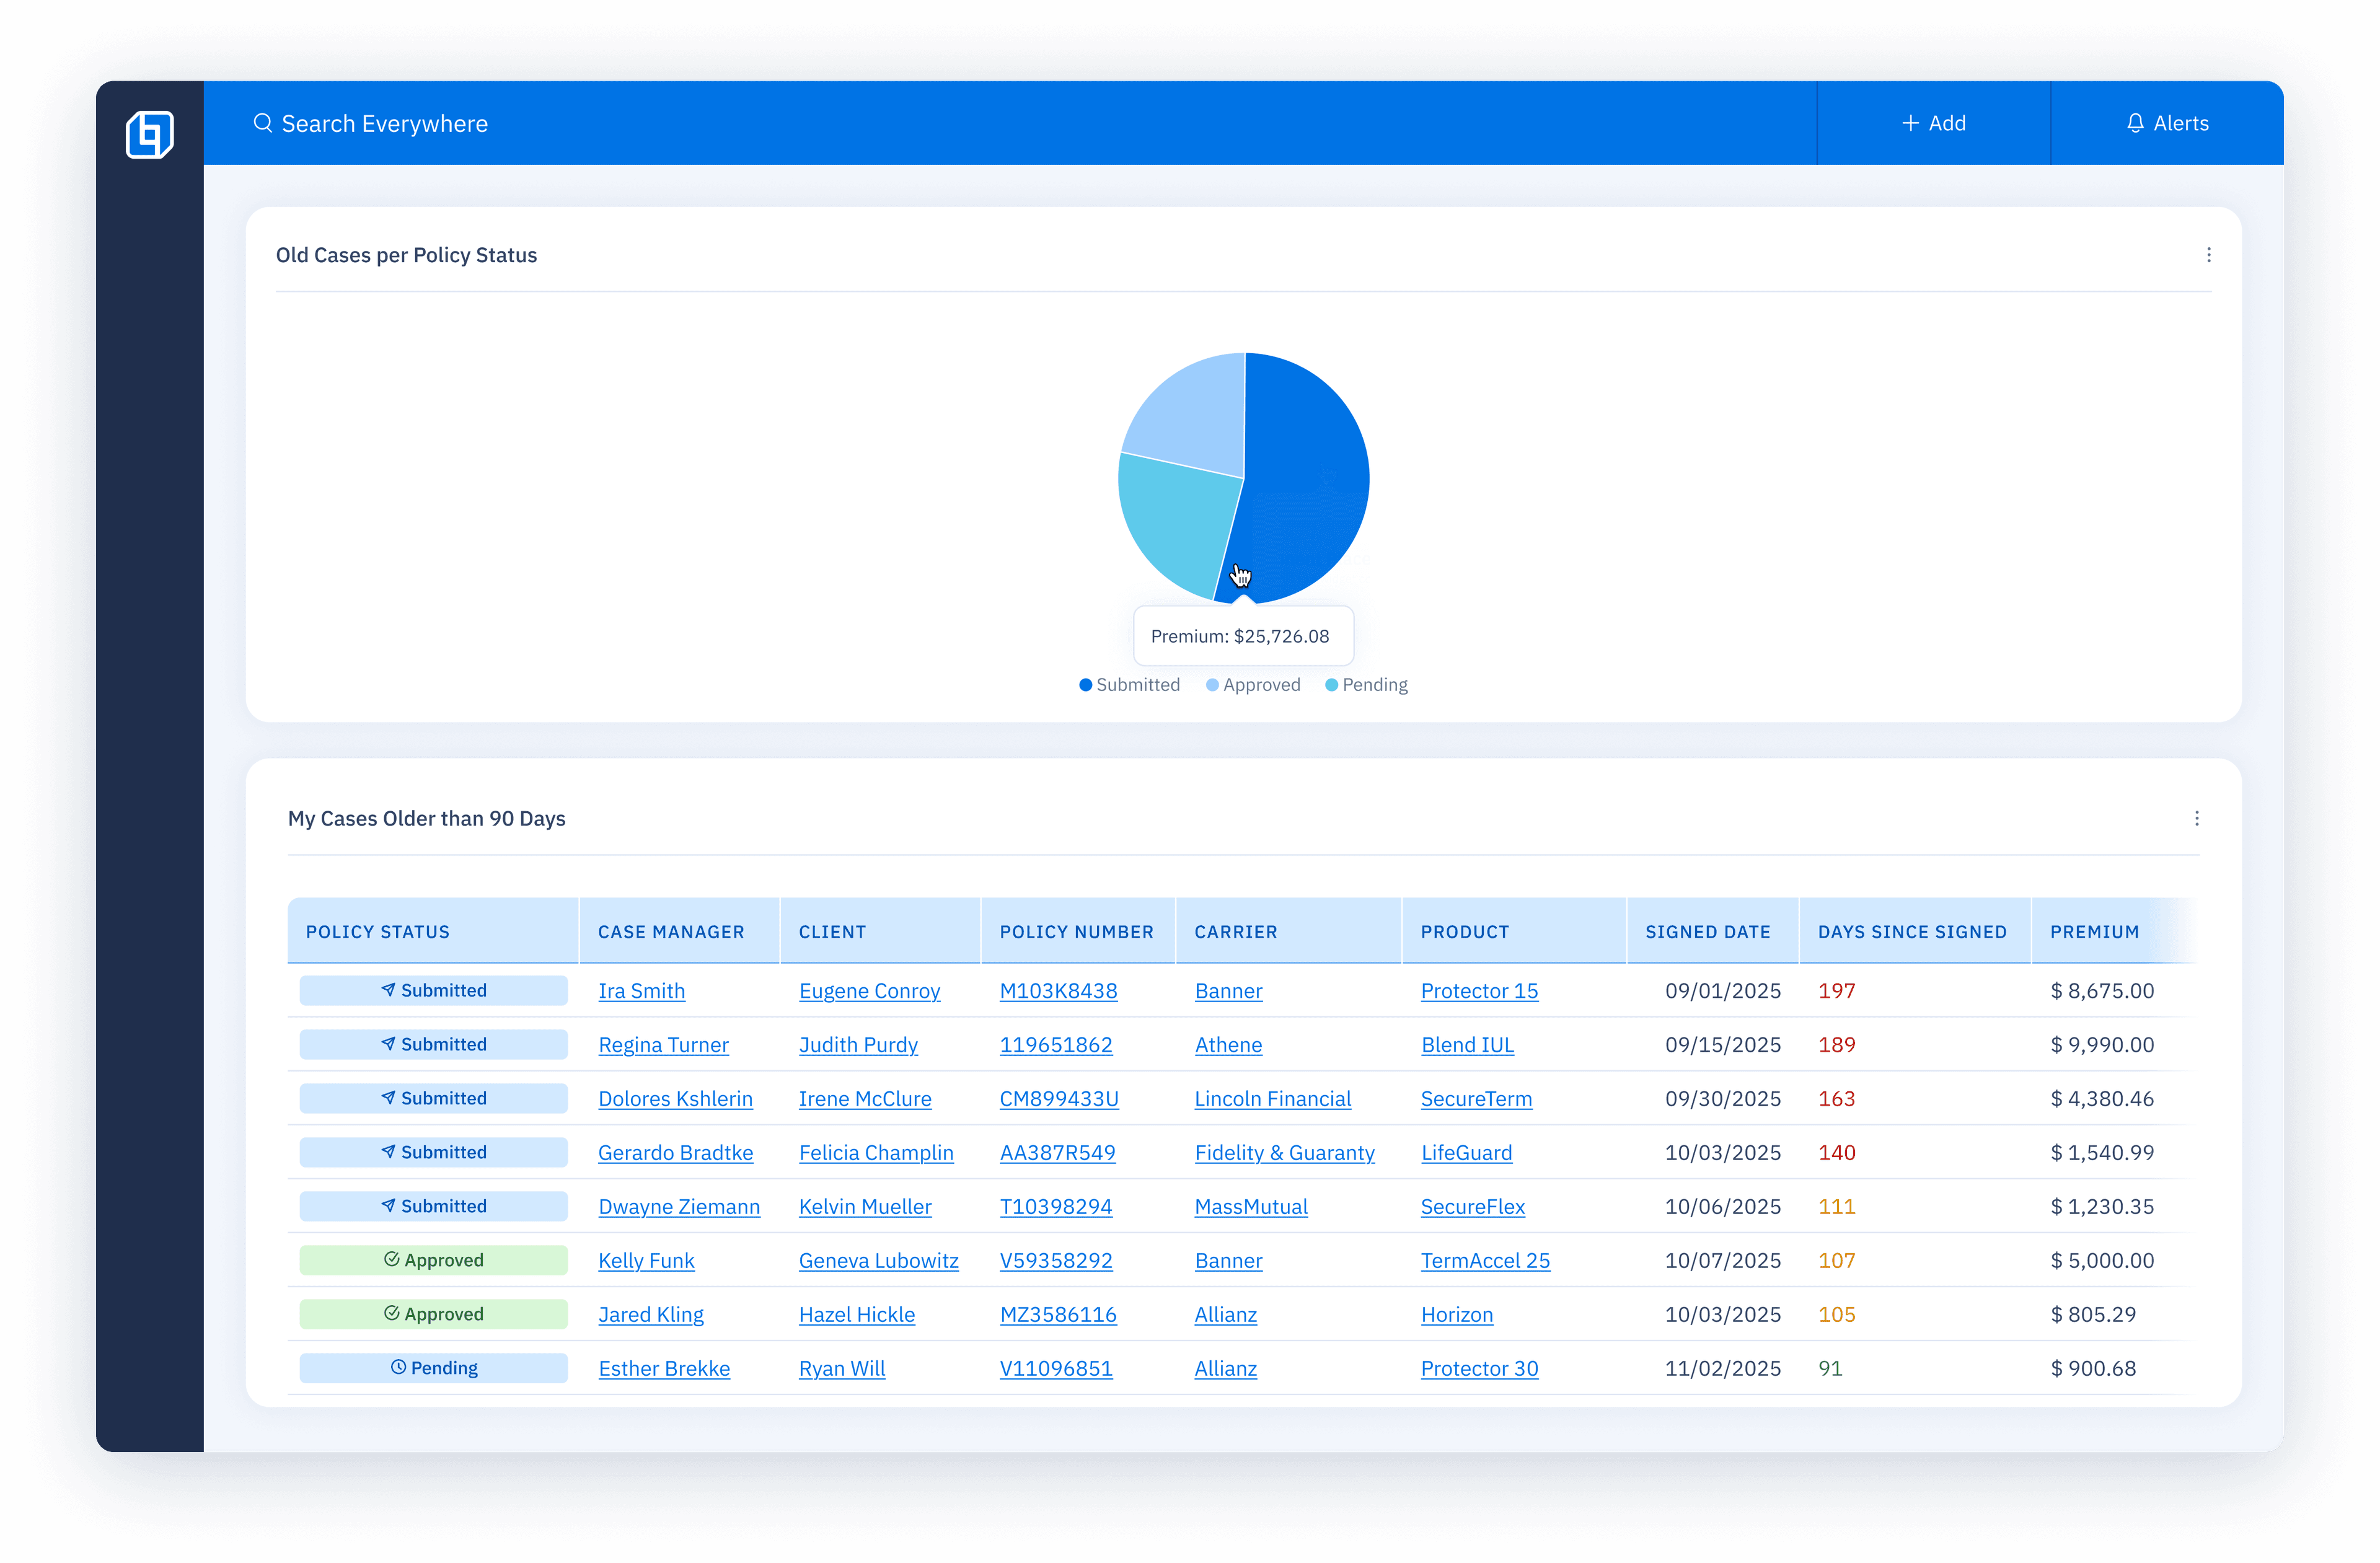Click the bell Alerts icon
Screen dimensions: 2380x1563
2135,123
